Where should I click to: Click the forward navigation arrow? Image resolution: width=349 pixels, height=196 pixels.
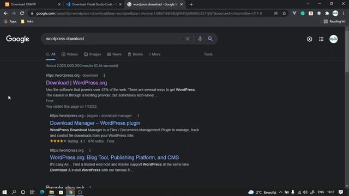click(x=14, y=13)
